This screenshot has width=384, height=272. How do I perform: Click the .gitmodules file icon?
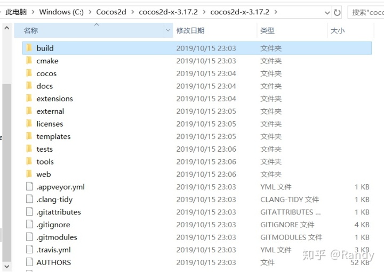(29, 237)
